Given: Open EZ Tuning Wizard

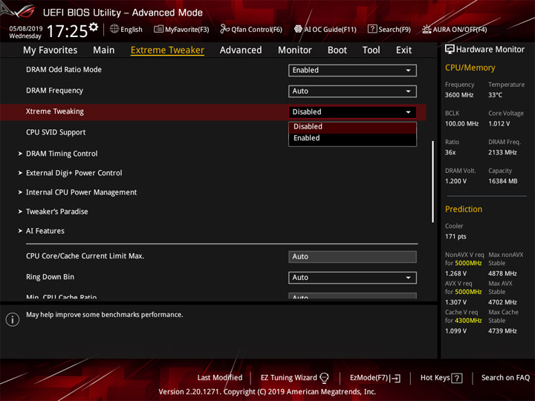Looking at the screenshot, I should coord(294,378).
